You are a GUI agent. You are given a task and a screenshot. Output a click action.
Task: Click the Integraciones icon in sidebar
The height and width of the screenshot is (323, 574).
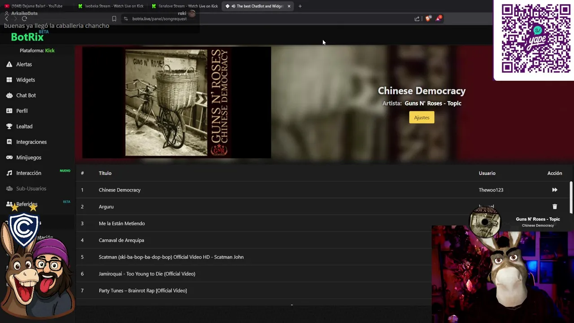[9, 142]
